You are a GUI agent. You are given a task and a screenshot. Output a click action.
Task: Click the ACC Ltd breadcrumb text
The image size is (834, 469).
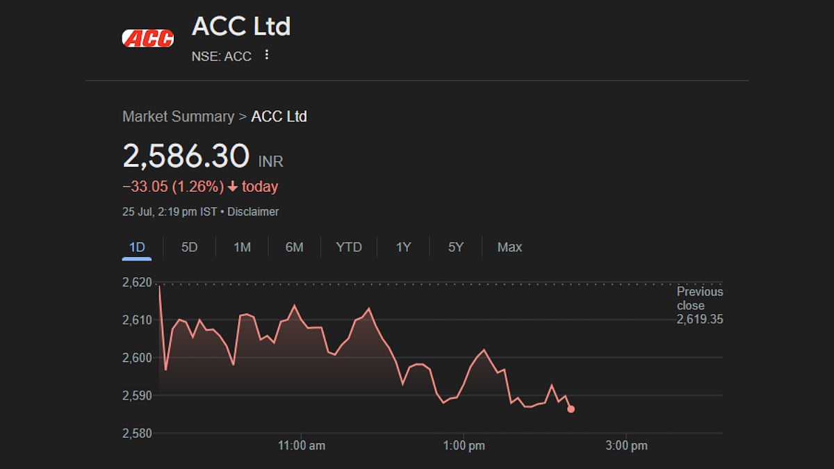coord(279,117)
